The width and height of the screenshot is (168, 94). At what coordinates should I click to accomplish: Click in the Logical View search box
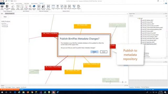(147, 16)
